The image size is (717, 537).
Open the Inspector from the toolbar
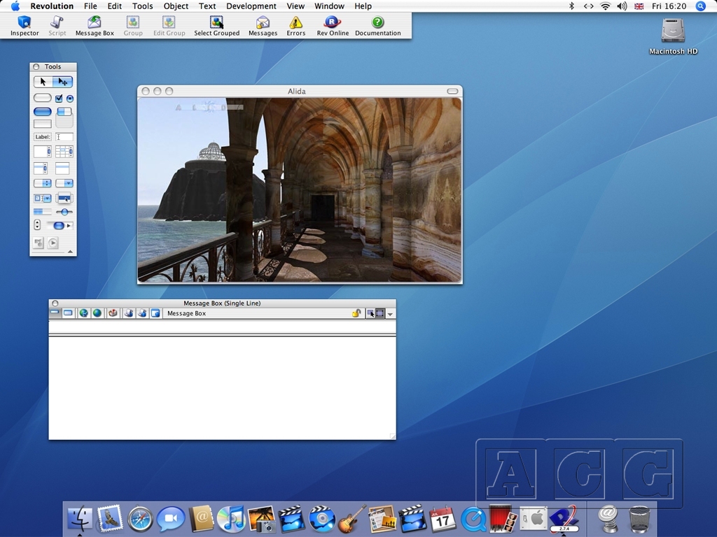pyautogui.click(x=25, y=26)
